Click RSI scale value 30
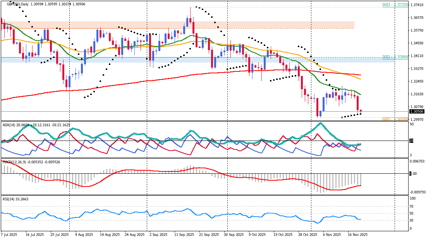 coord(412,220)
